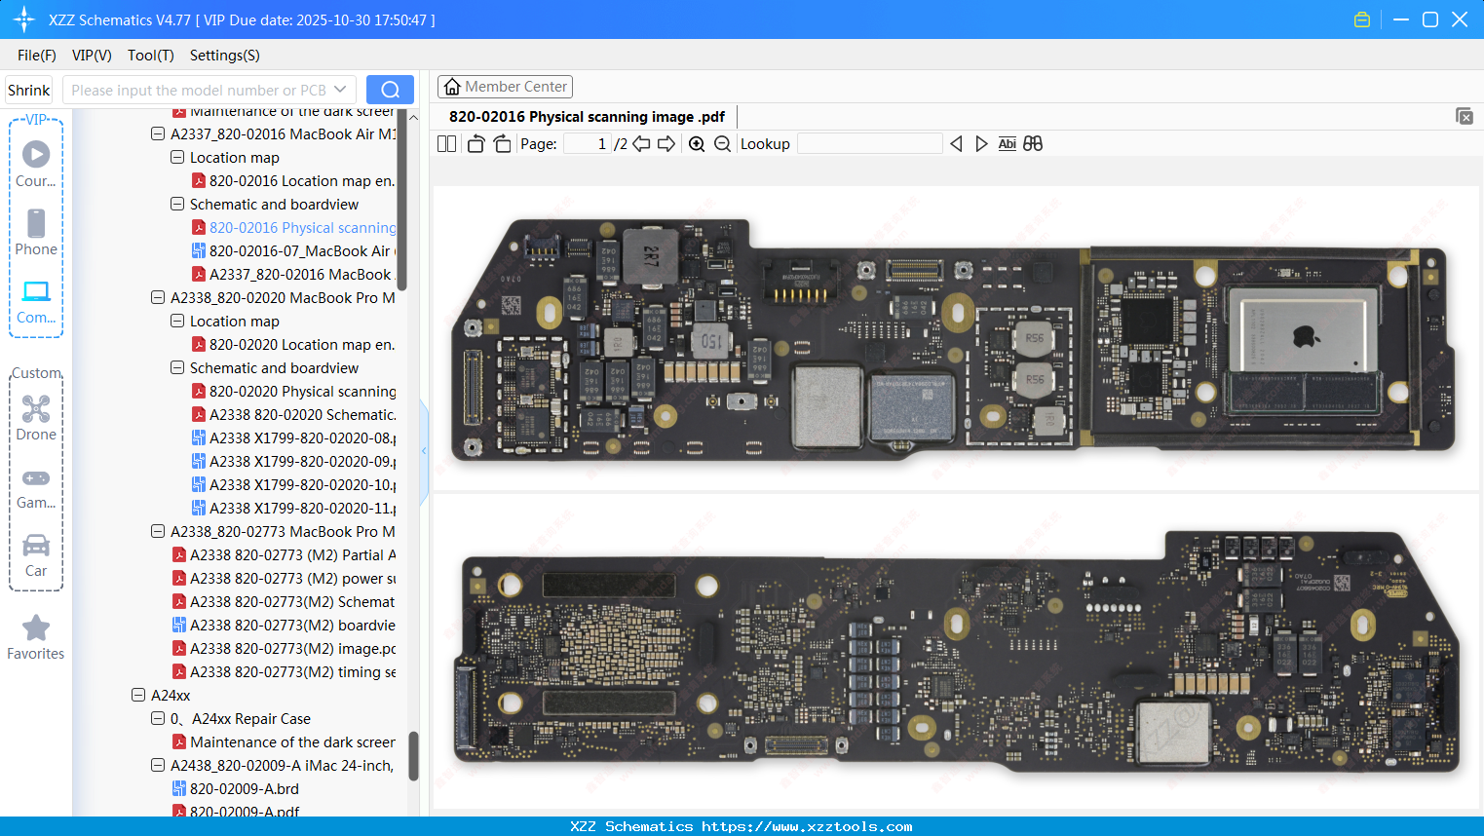Click the binoculars search icon
This screenshot has width=1484, height=836.
pyautogui.click(x=1033, y=144)
